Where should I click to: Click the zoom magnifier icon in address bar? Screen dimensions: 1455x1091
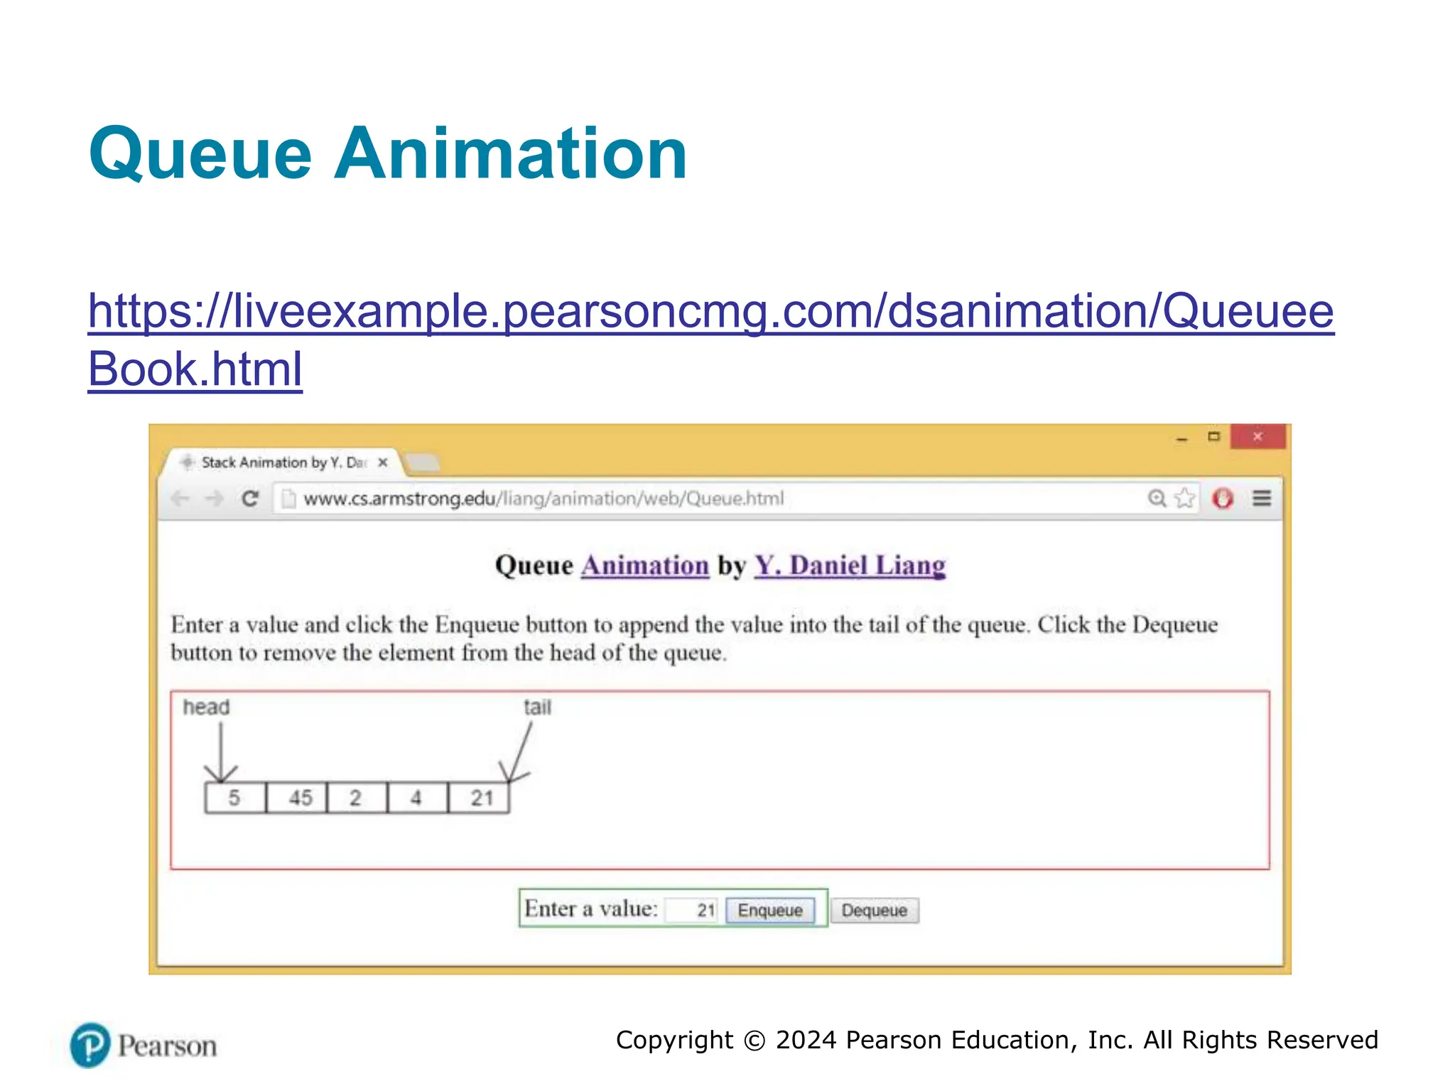click(1157, 499)
